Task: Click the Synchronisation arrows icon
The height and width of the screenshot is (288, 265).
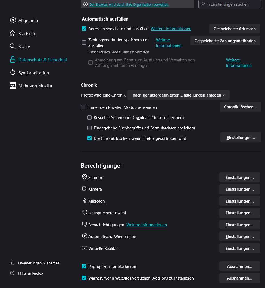Action: coord(13,73)
